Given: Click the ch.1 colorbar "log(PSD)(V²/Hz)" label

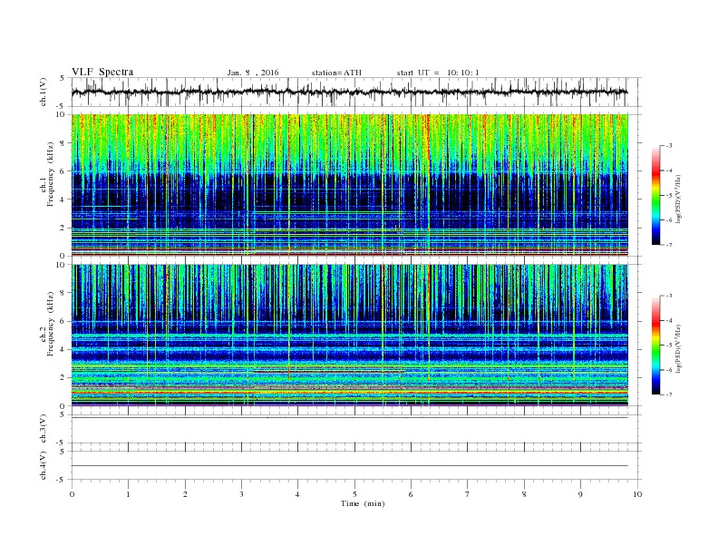Looking at the screenshot, I should tap(678, 199).
